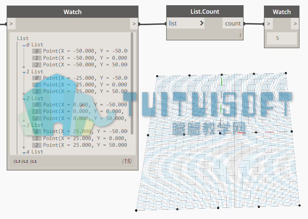
Task: Select the root "List" row in Watch
Action: pyautogui.click(x=23, y=38)
